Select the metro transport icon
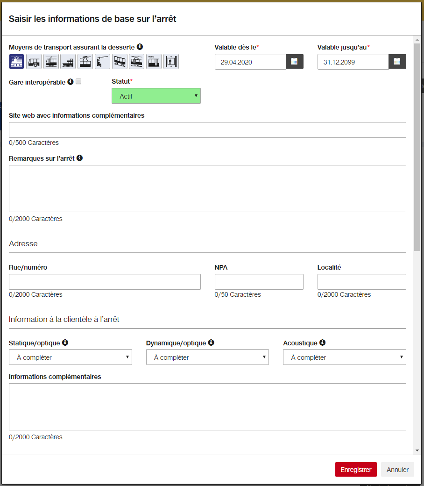 tap(154, 61)
